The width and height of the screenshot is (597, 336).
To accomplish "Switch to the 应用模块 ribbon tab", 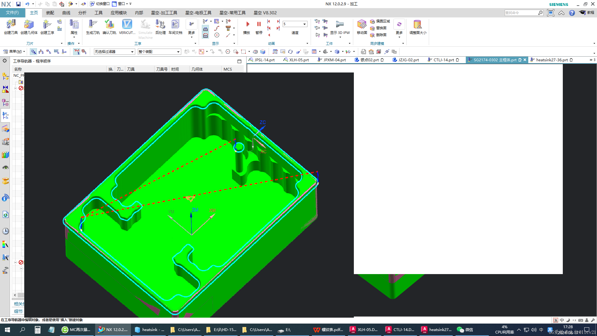I will 119,13.
